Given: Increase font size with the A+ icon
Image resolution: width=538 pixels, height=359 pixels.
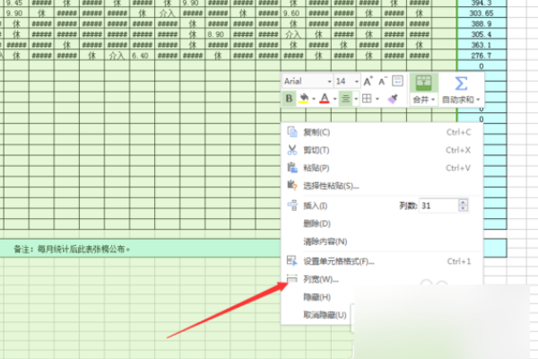Looking at the screenshot, I should (368, 82).
